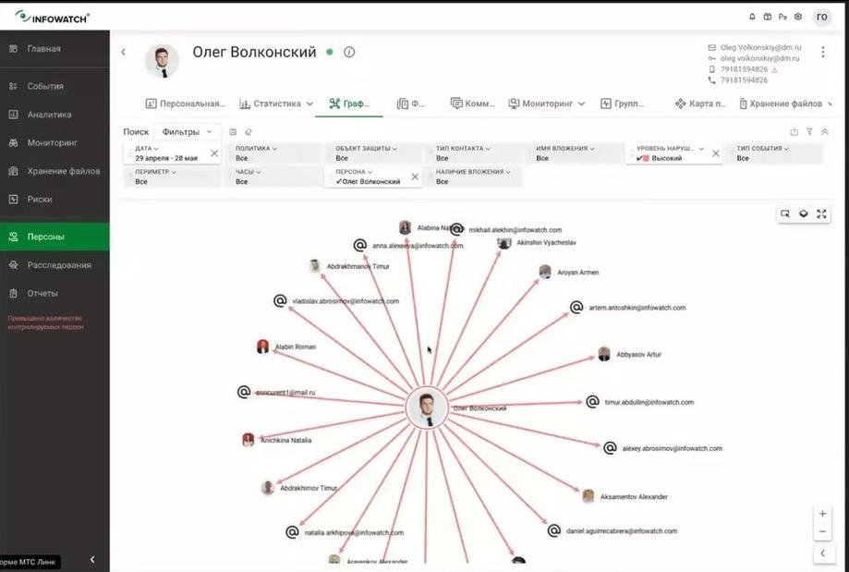Zoom in the graph with plus button
Screen dimensions: 849x572
coord(822,514)
